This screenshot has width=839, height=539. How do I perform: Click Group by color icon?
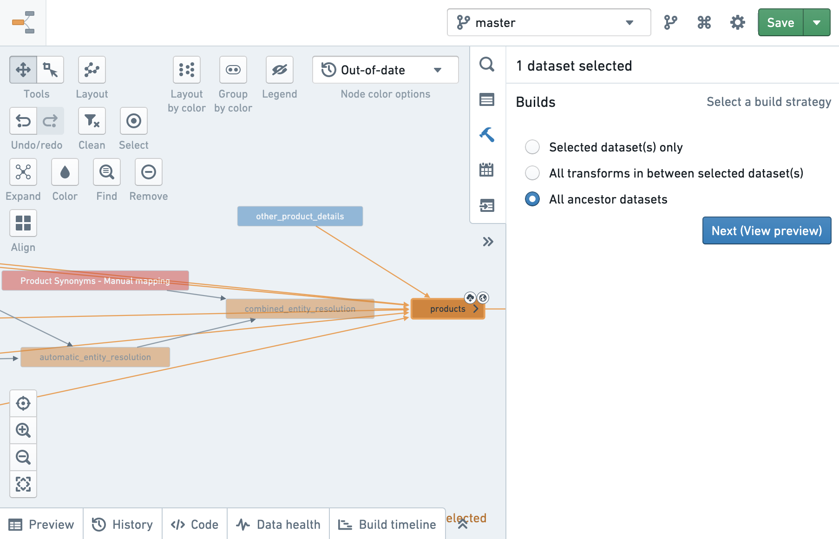click(x=233, y=70)
